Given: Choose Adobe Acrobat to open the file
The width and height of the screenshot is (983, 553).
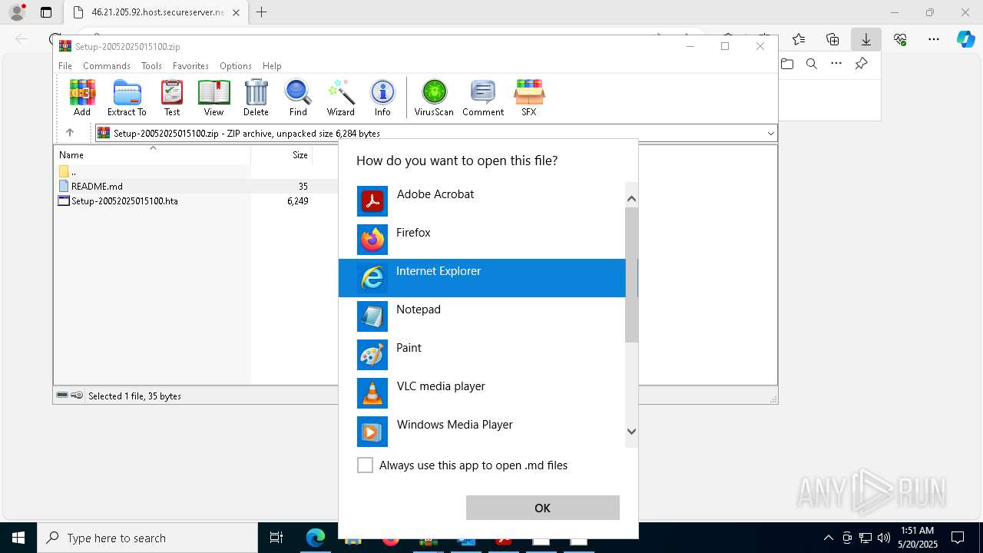Looking at the screenshot, I should click(x=482, y=201).
